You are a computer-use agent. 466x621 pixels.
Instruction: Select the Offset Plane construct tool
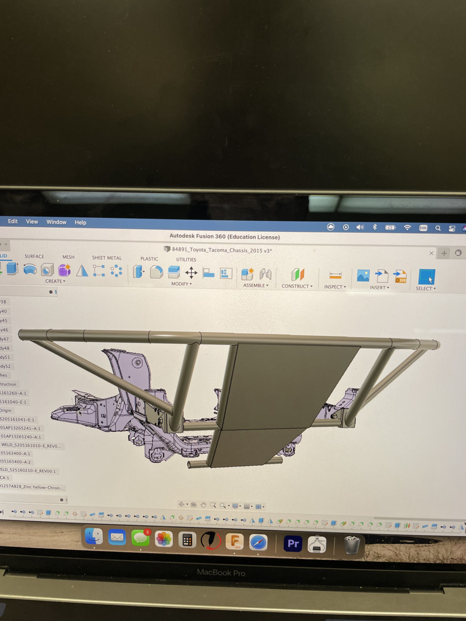[298, 275]
